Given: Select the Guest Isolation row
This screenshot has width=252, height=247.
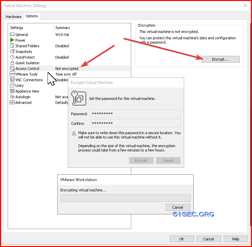Looking at the screenshot, I should tap(70, 63).
